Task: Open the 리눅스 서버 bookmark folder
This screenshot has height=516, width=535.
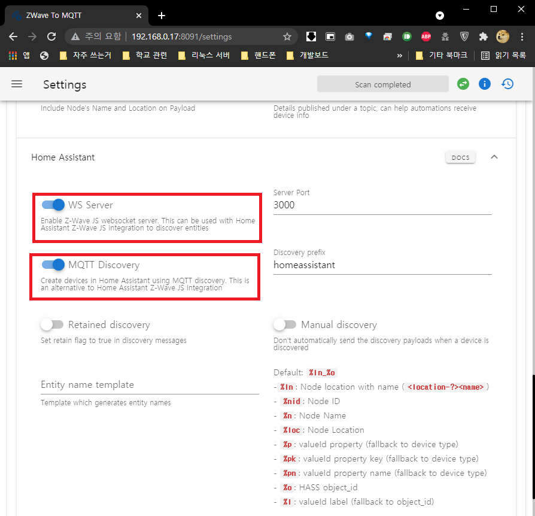Action: (204, 55)
